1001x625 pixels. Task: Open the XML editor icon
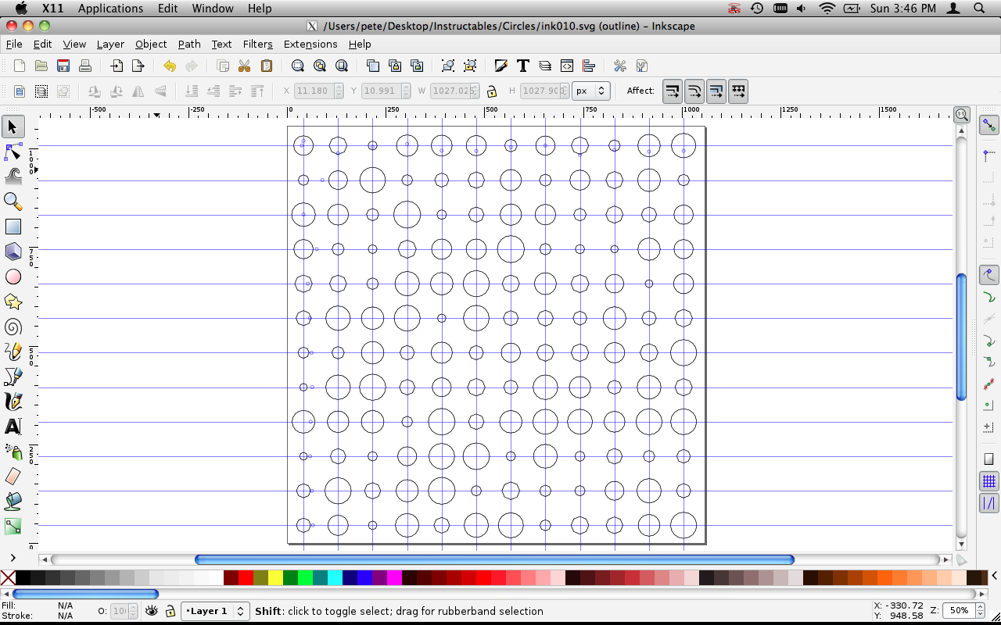(x=567, y=66)
